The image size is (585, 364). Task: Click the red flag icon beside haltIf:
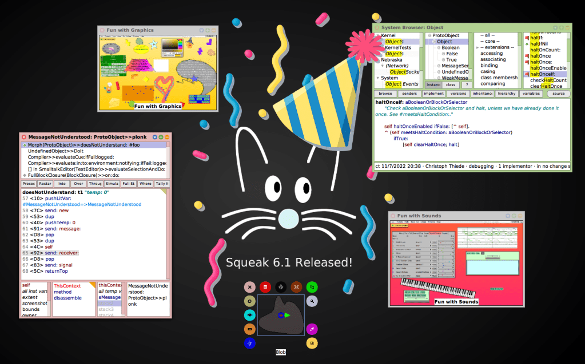coord(527,38)
